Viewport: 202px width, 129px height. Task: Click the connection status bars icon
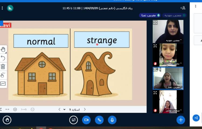tap(10, 8)
